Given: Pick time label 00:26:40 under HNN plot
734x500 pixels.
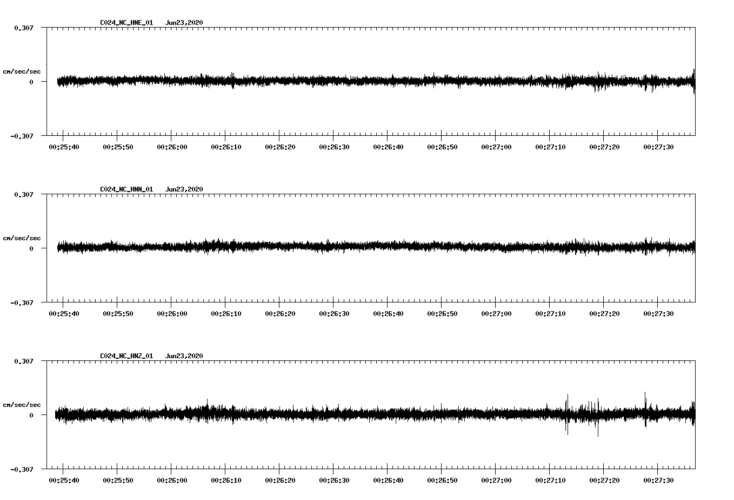Looking at the screenshot, I should click(x=388, y=314).
